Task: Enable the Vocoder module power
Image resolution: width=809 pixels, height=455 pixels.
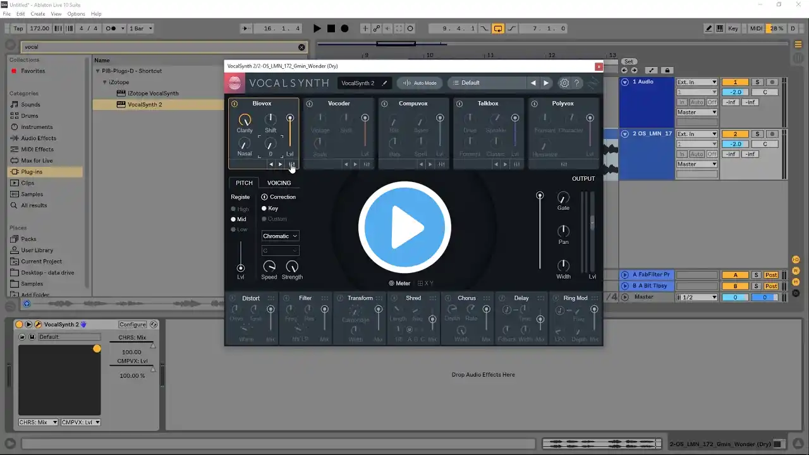Action: (309, 104)
